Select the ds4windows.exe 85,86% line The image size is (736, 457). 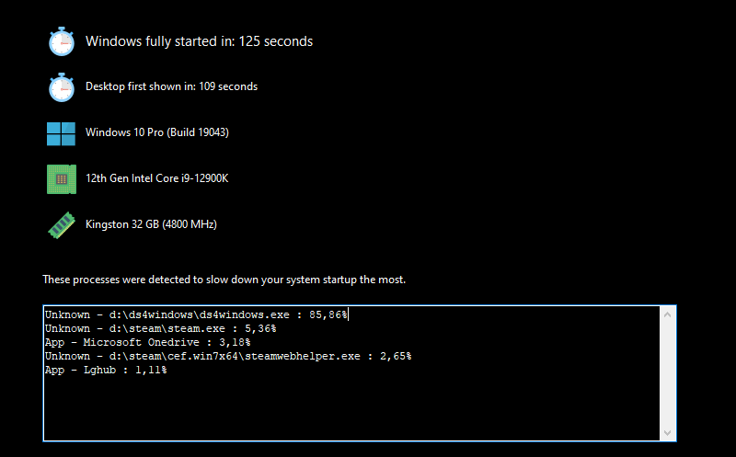[x=196, y=314]
